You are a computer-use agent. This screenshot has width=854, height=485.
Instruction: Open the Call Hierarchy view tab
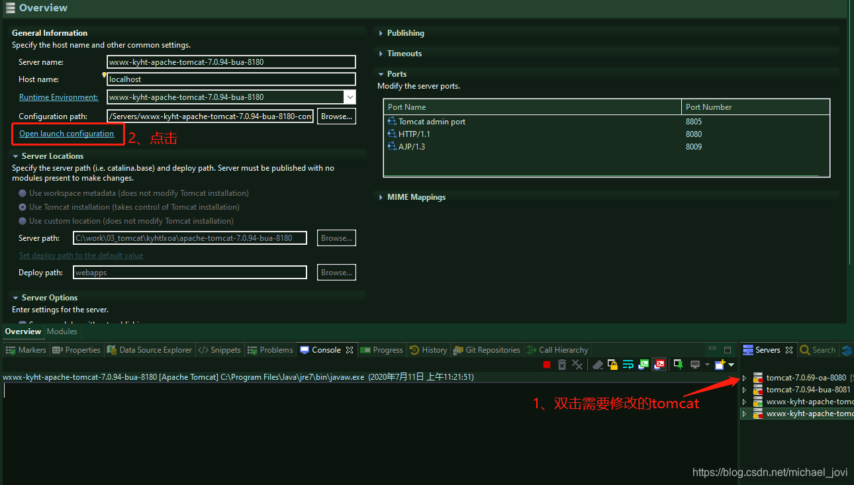pyautogui.click(x=557, y=350)
